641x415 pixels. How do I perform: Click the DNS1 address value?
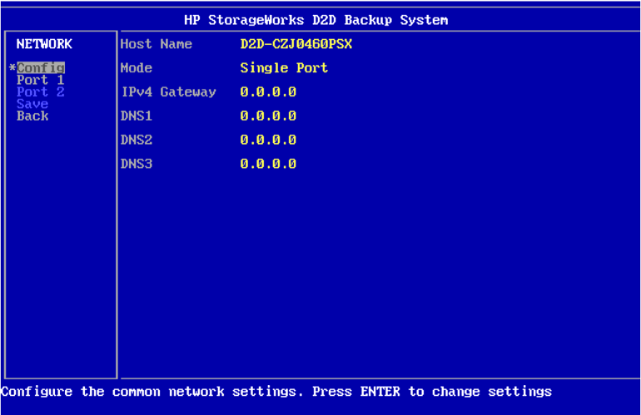[x=268, y=116]
